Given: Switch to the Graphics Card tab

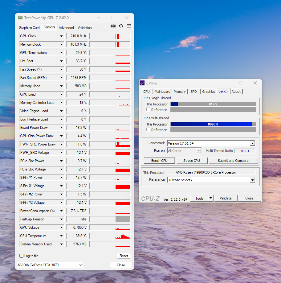Looking at the screenshot, I should coord(29,28).
